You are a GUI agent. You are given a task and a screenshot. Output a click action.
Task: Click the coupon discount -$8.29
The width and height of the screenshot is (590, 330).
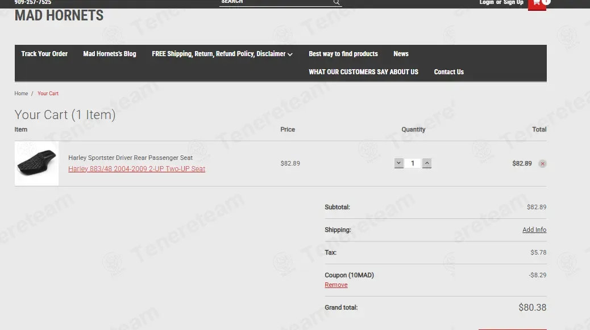[x=537, y=275]
